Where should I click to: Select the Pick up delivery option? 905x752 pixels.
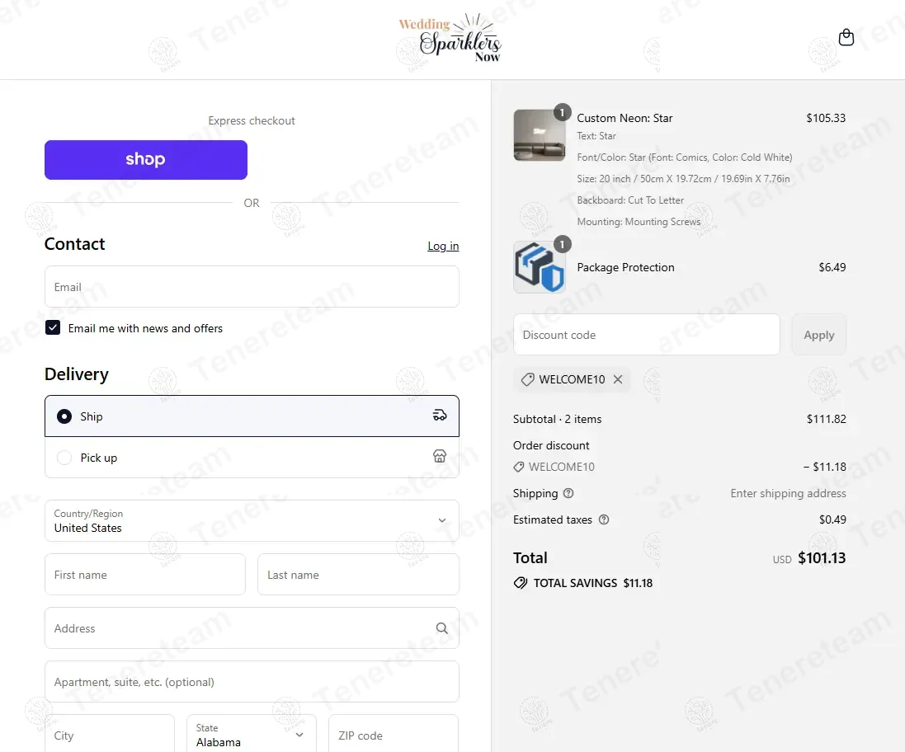coord(252,458)
